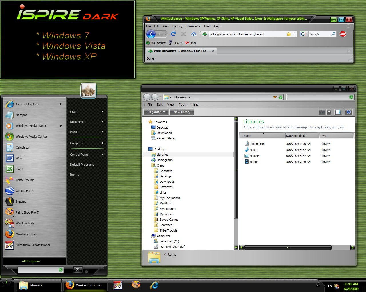Viewport: 366px width, 292px height.
Task: Open Firefox Tools menu
Action: point(207,26)
